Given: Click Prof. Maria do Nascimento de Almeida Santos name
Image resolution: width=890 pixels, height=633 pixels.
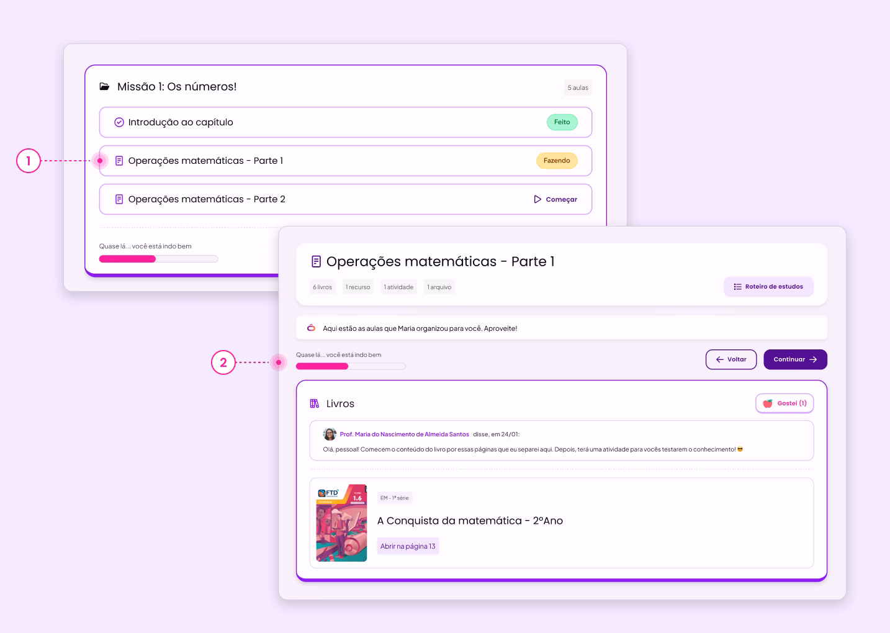Looking at the screenshot, I should (x=404, y=434).
